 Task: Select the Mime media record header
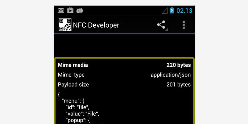pyautogui.click(x=73, y=65)
